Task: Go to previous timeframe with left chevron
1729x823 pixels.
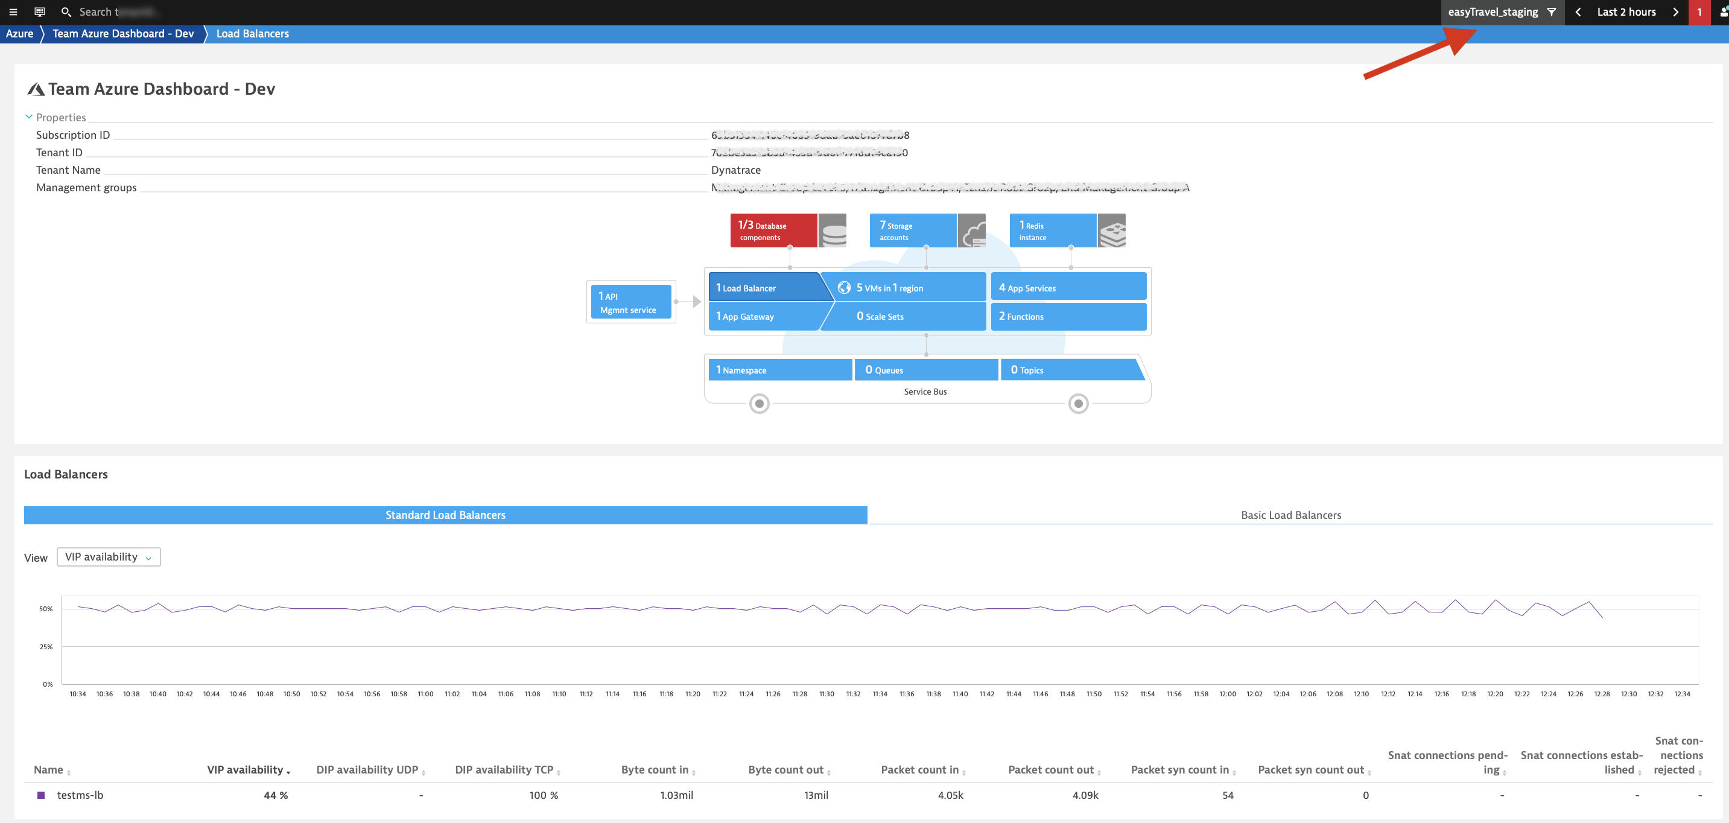Action: tap(1578, 12)
